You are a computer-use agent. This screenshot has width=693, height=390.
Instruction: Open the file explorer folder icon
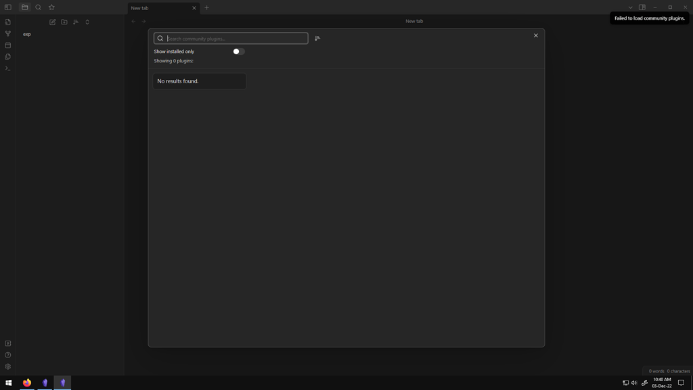click(x=25, y=7)
